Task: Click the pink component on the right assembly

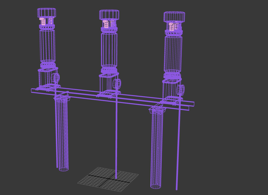Action: click(172, 27)
